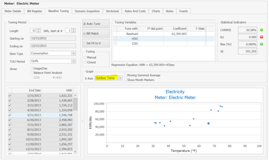Screen dimensions: 269x160
Task: Toggle the Closed tuning checkbox
Action: pyautogui.click(x=85, y=62)
